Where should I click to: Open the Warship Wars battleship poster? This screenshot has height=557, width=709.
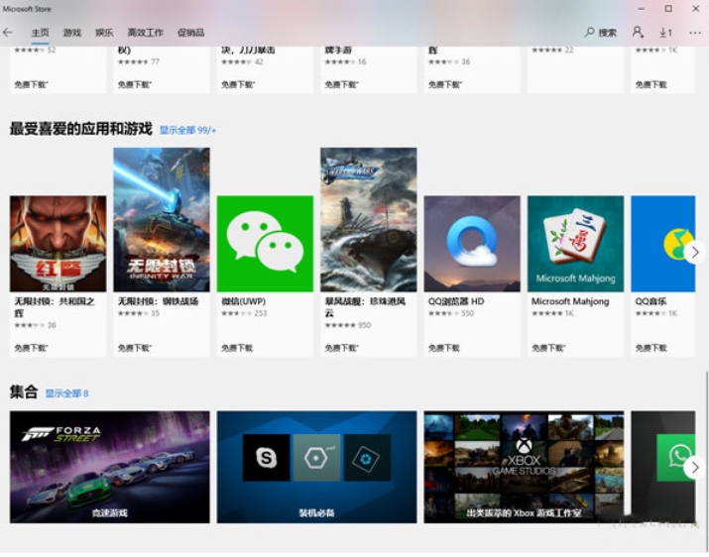[x=369, y=219]
